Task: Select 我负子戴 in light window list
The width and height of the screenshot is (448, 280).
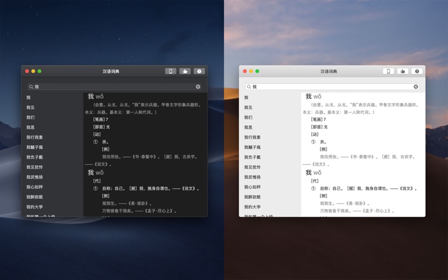Action: point(253,157)
